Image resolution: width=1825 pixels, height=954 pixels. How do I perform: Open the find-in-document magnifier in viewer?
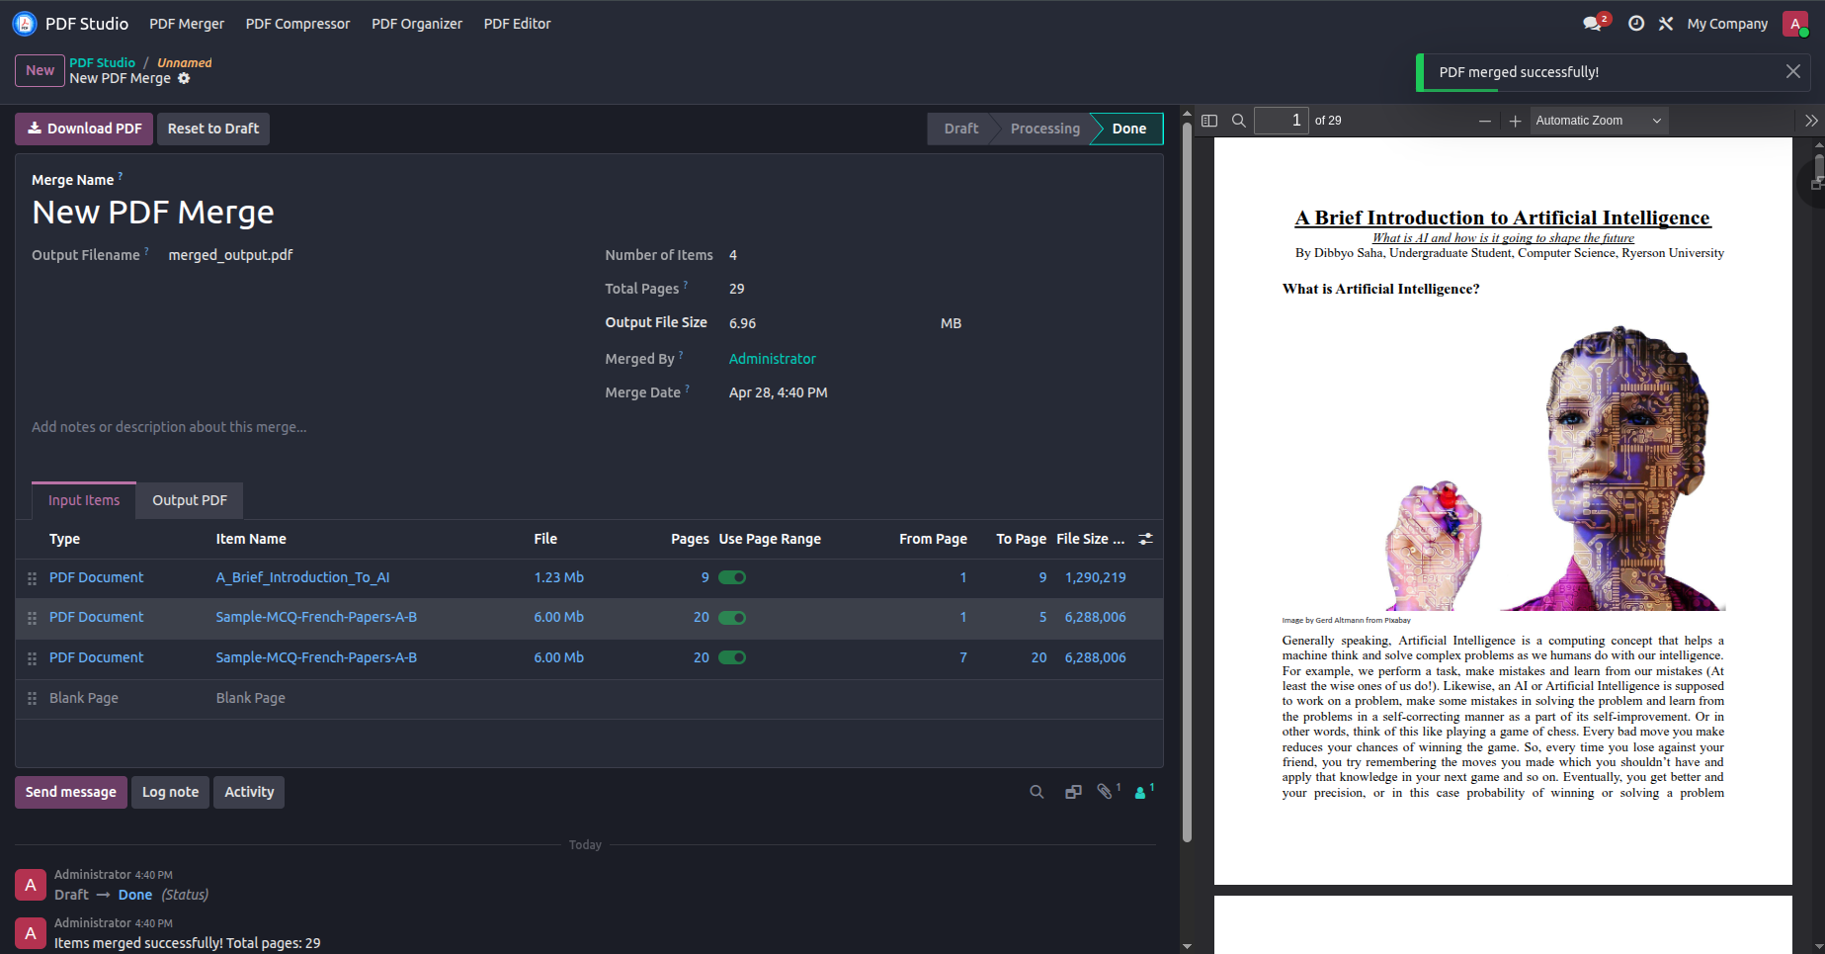1239,121
